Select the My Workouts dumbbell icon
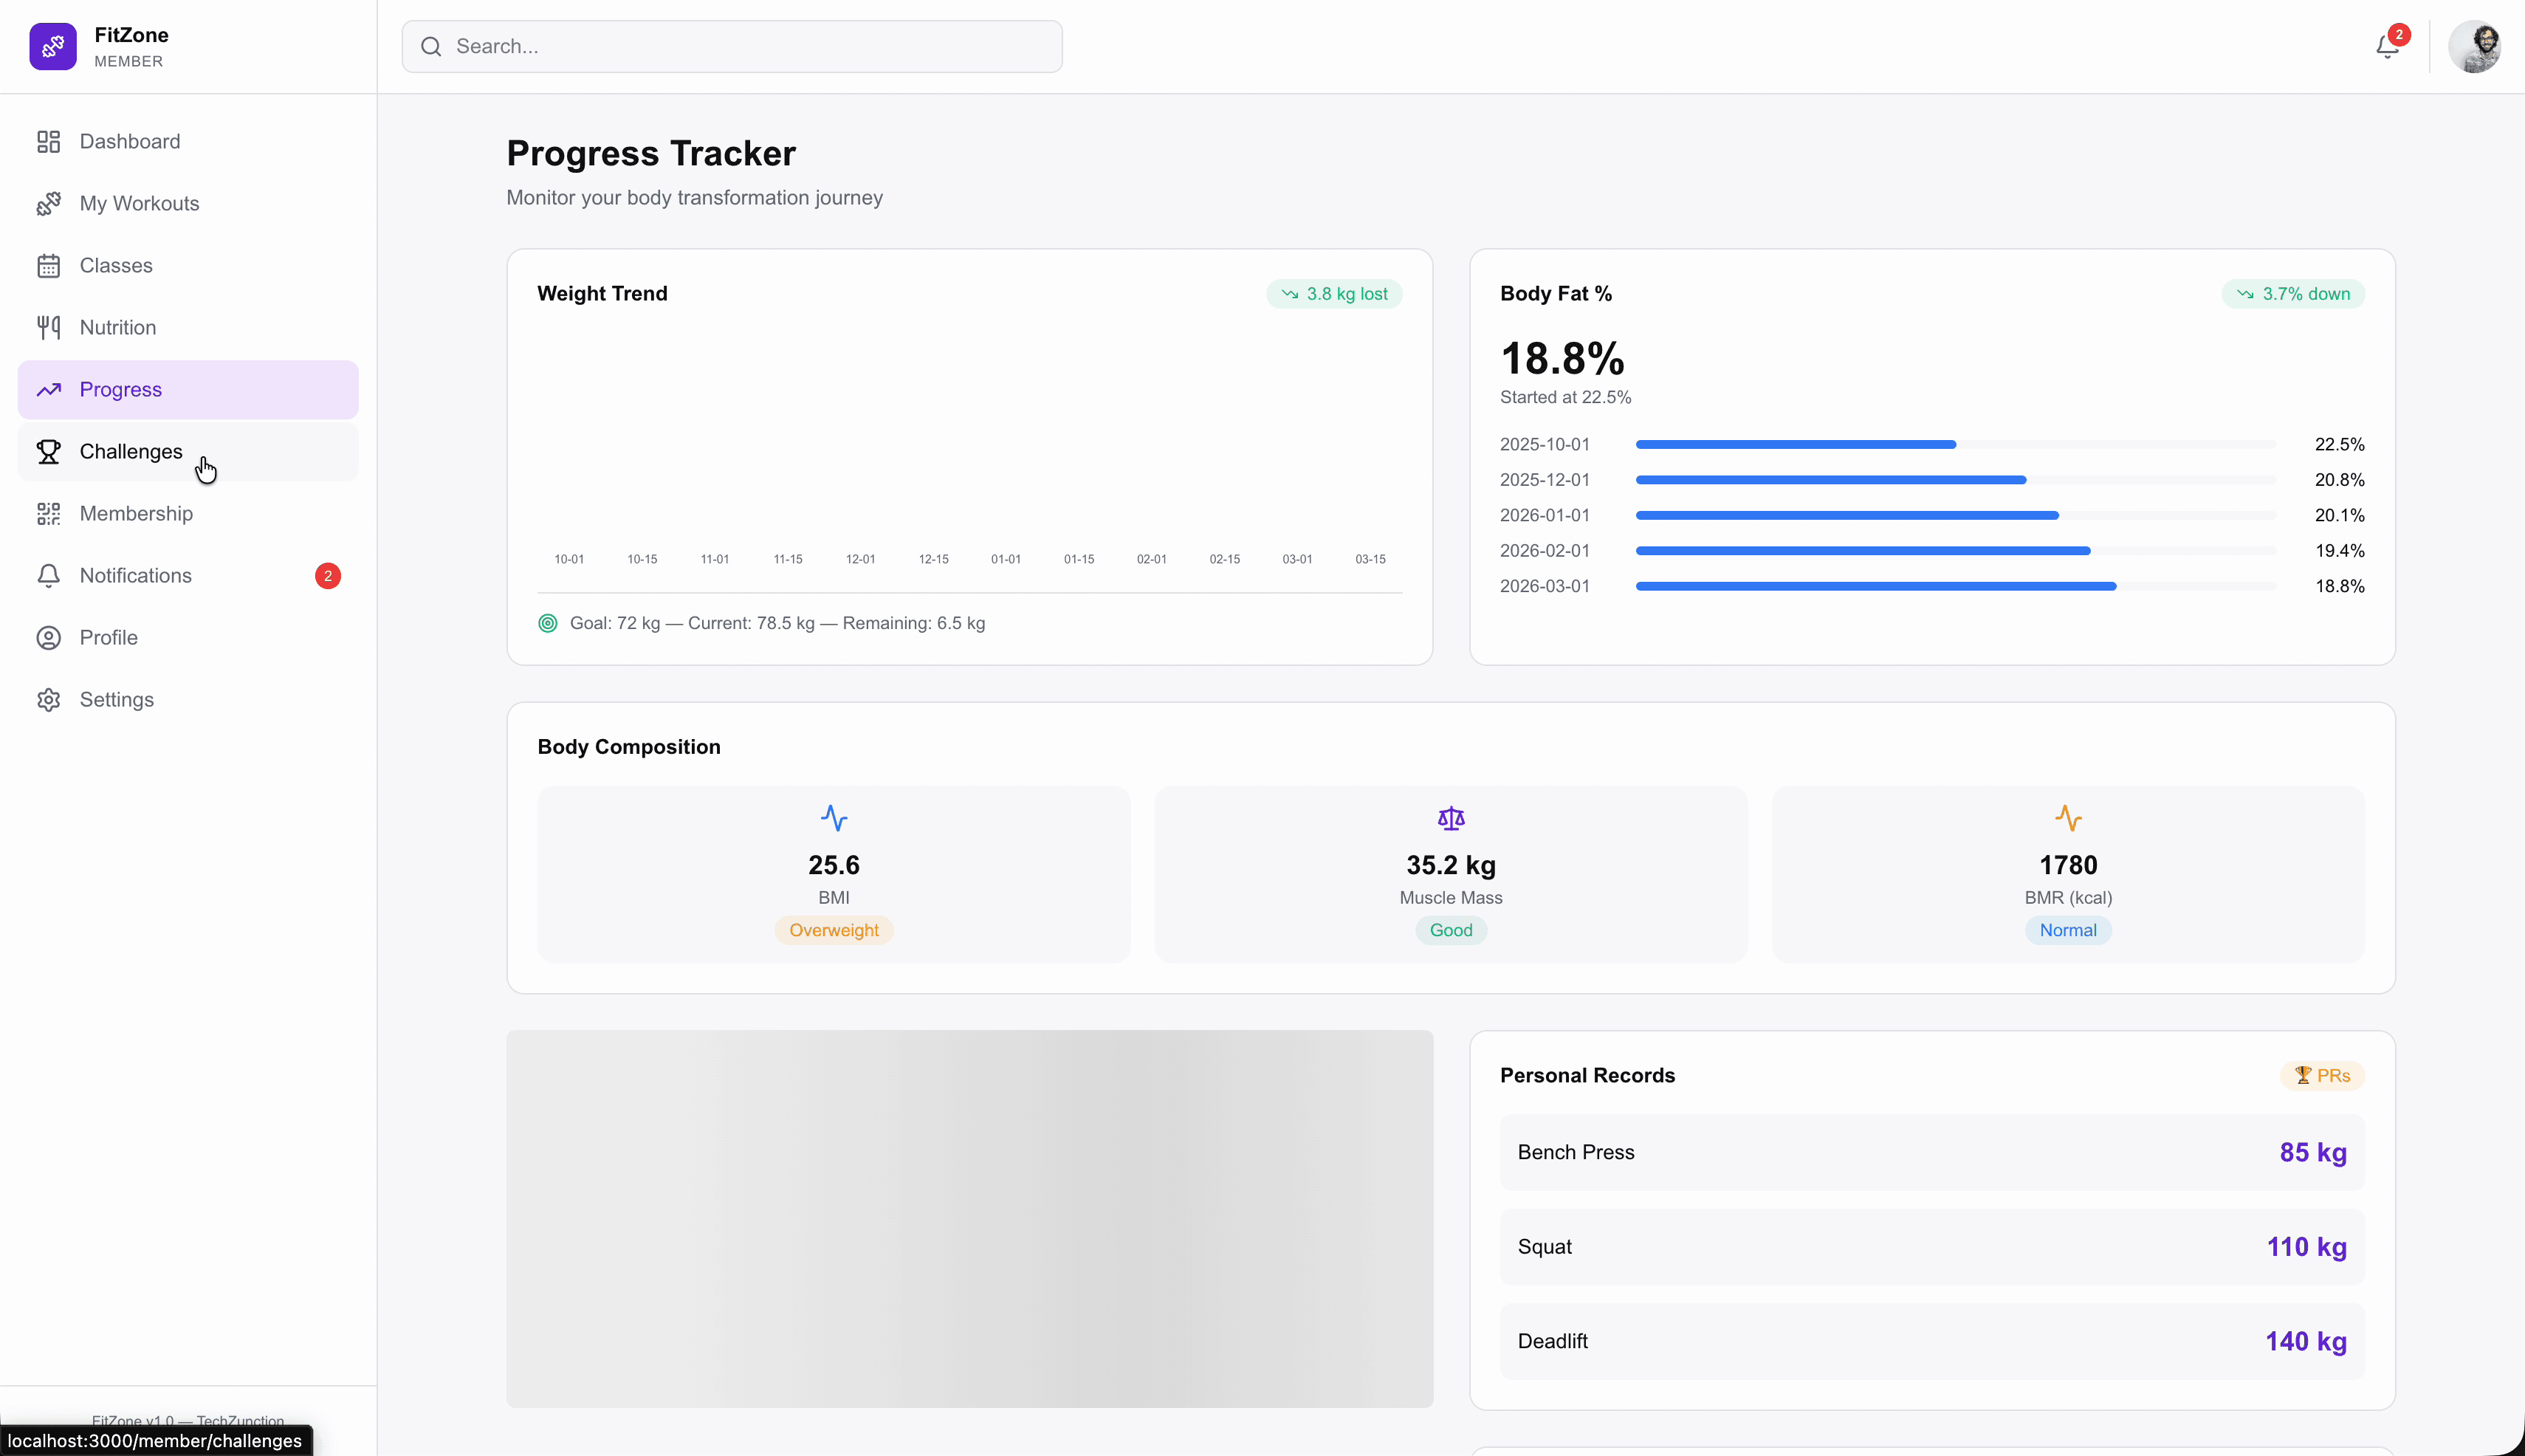 (x=47, y=203)
